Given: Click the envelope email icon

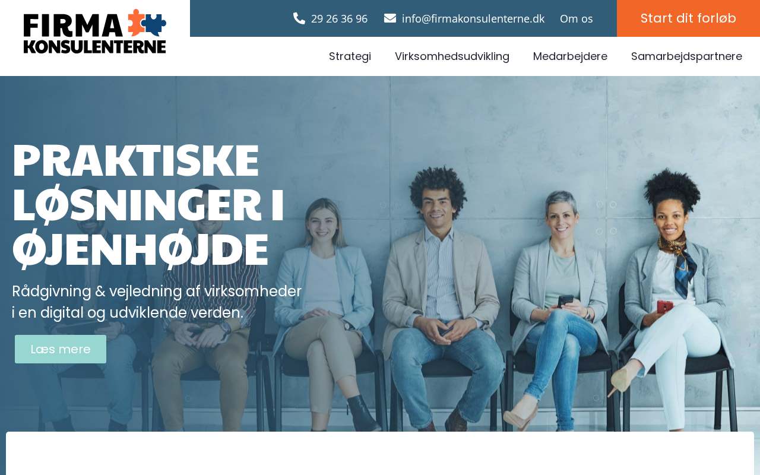Looking at the screenshot, I should tap(390, 18).
